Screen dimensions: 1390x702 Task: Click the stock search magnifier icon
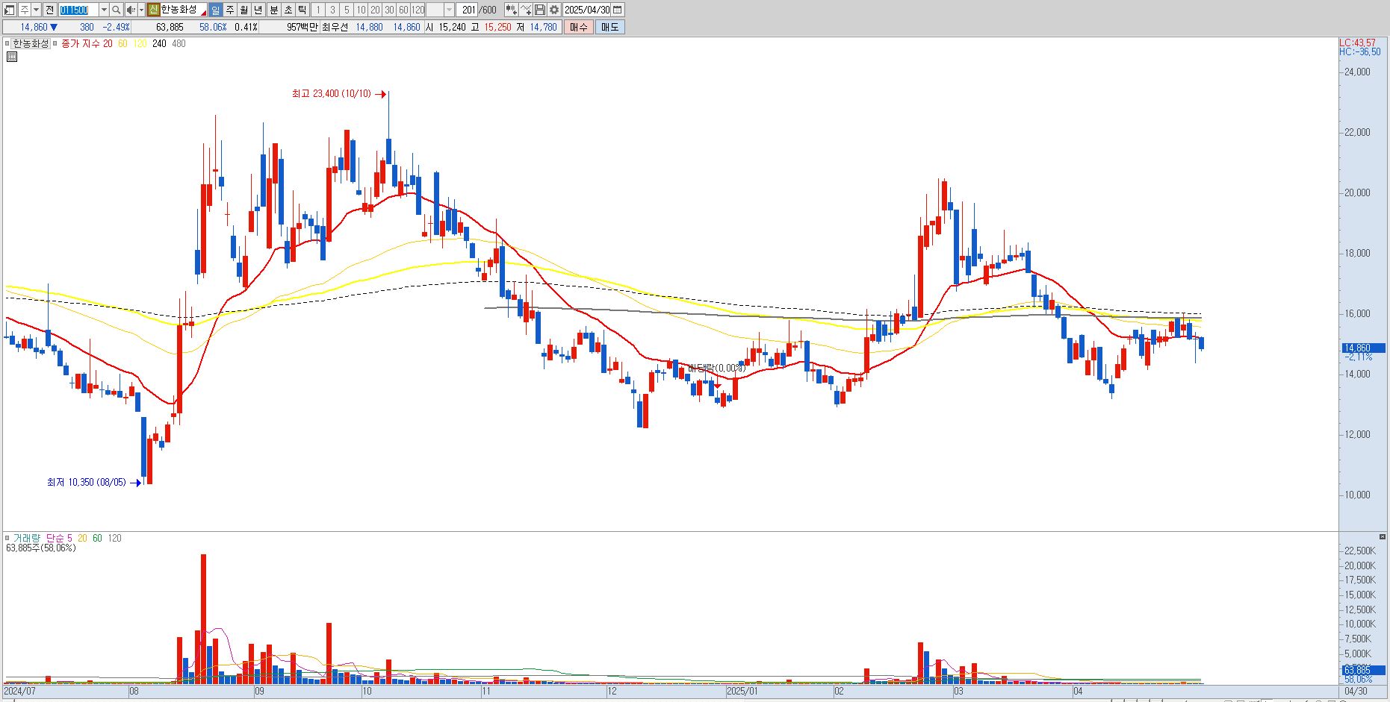117,10
